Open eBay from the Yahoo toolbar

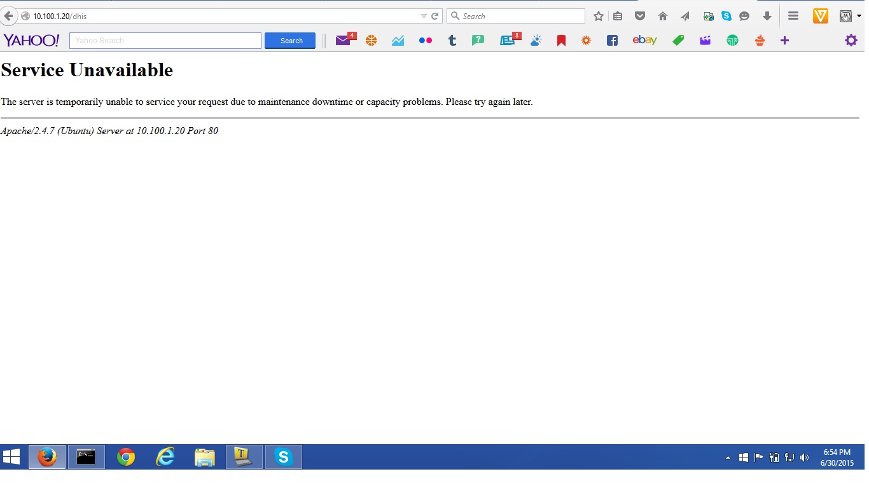[644, 41]
